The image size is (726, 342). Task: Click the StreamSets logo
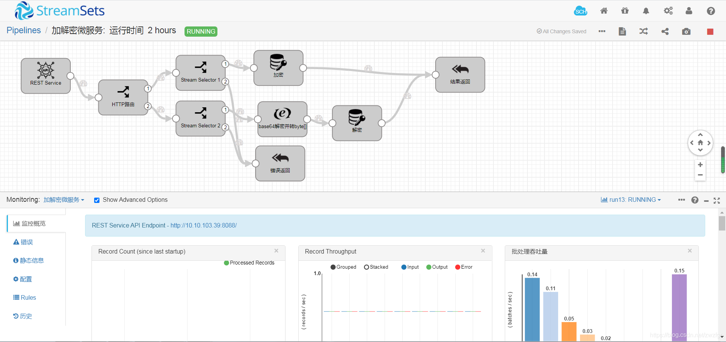pos(59,11)
